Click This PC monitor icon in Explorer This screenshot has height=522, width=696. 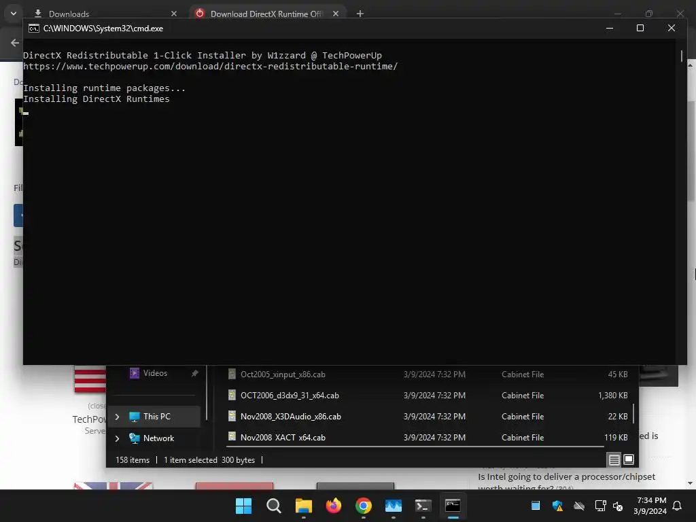tap(134, 417)
